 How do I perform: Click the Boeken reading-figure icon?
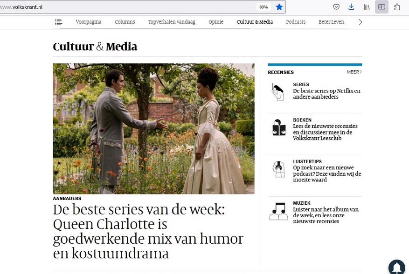(278, 127)
